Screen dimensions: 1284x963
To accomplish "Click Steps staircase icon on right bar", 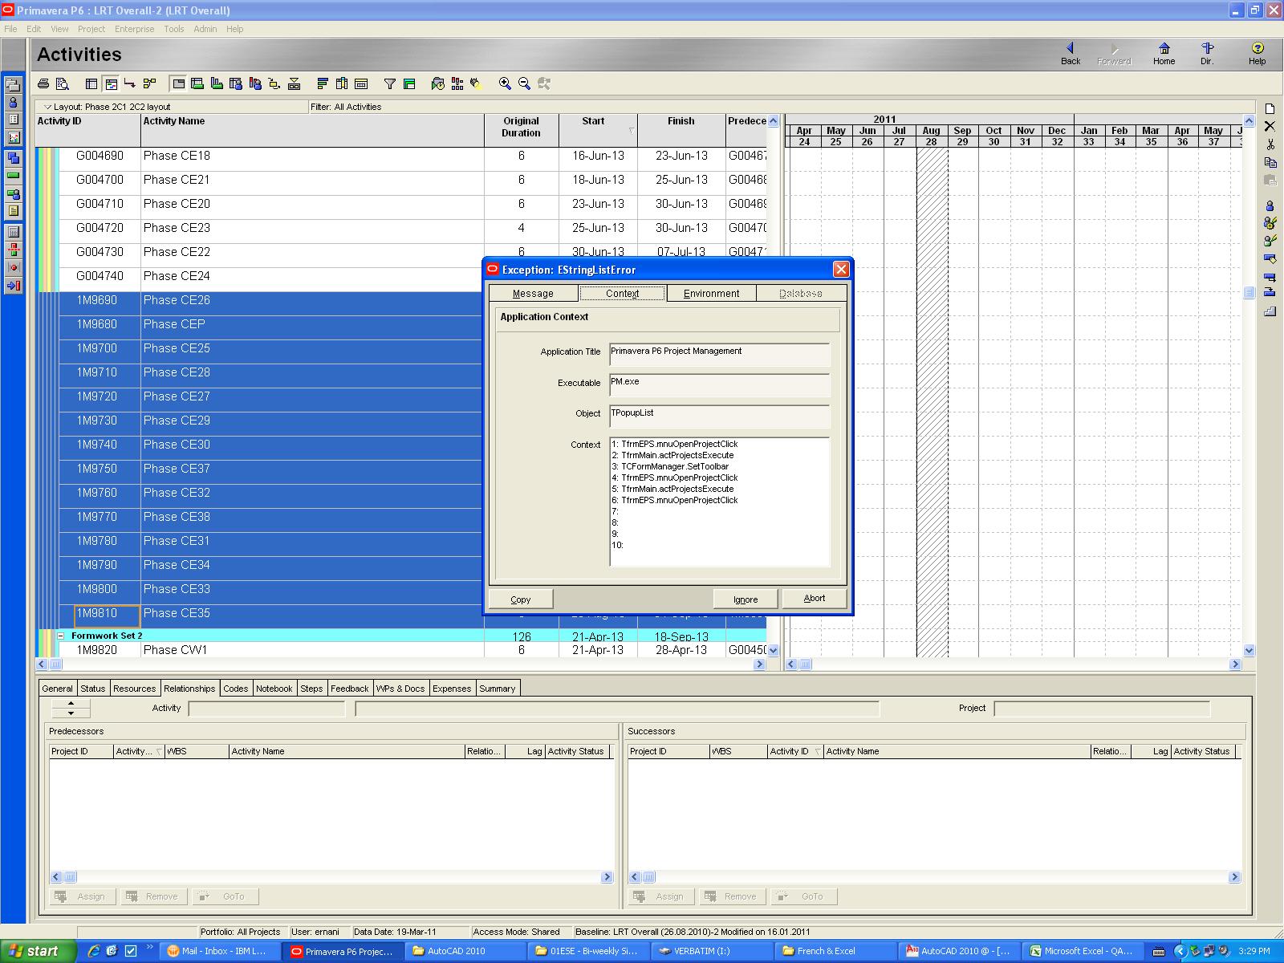I will (x=1270, y=311).
